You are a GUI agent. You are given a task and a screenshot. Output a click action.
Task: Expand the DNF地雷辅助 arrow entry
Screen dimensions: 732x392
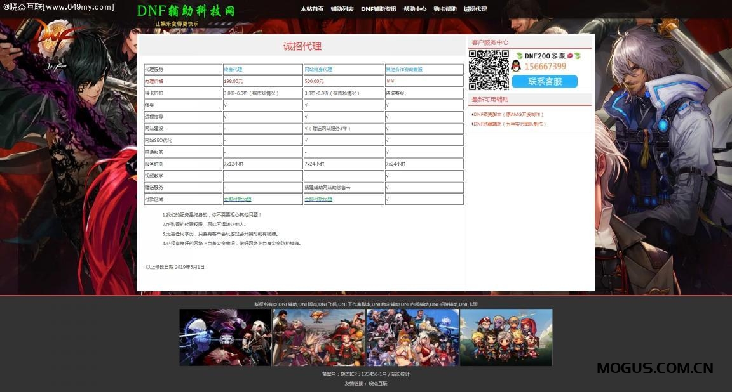click(509, 124)
